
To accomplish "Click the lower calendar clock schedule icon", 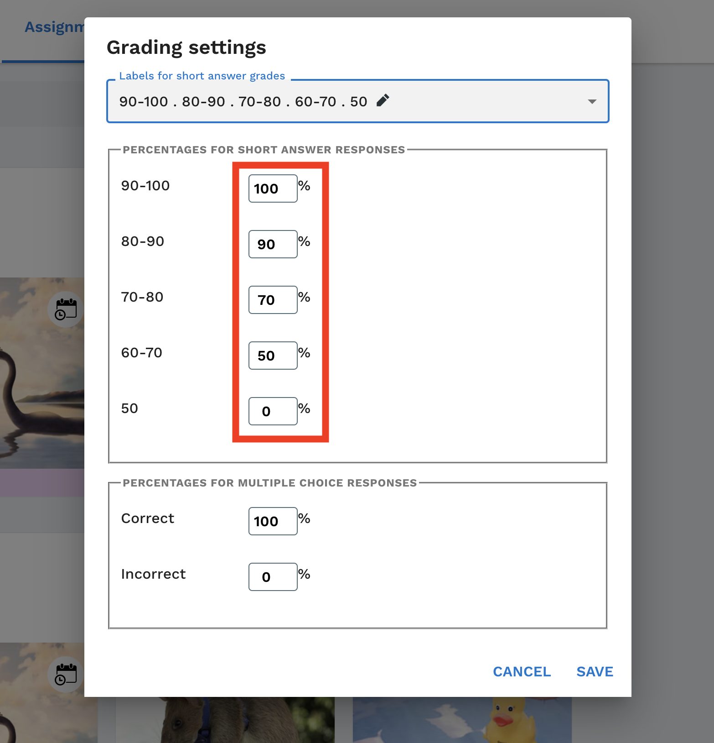I will (x=66, y=675).
